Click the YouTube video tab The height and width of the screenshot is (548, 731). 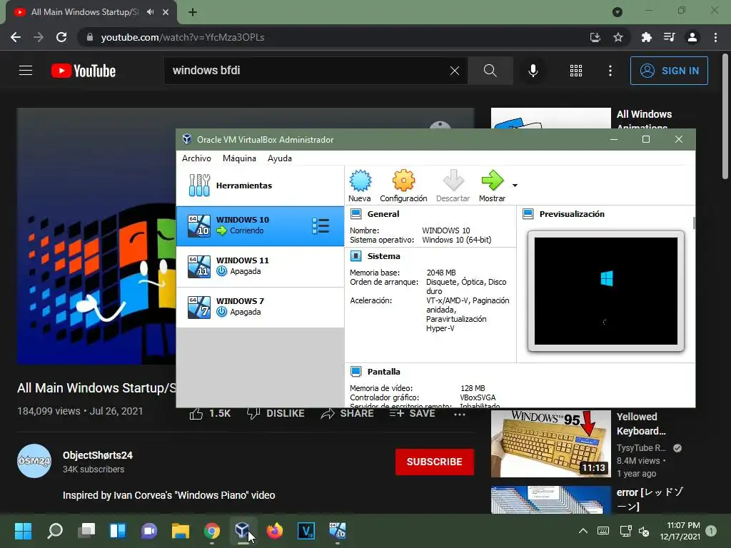(91, 12)
